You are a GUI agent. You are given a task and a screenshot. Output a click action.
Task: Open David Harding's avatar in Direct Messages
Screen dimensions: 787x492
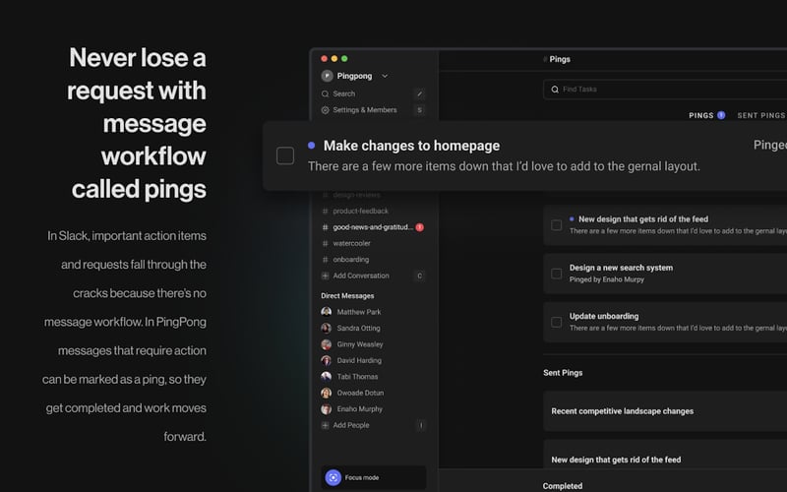[327, 360]
